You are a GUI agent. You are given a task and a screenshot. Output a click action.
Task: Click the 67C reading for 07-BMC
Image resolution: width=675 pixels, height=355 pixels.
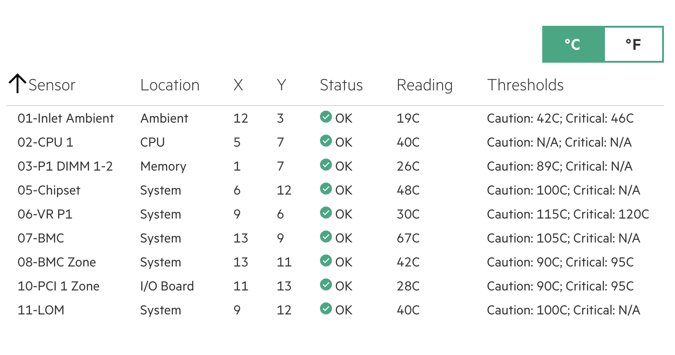click(x=408, y=238)
